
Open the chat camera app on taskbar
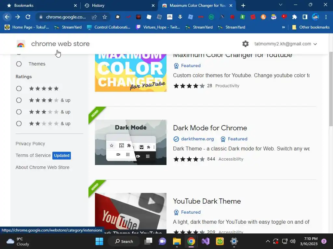tap(163, 241)
